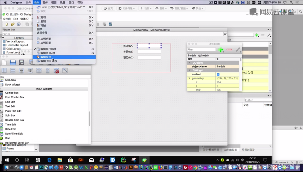303x172 pixels.
Task: Open the wrench configure dropdown in floating property editor
Action: pyautogui.click(x=239, y=50)
